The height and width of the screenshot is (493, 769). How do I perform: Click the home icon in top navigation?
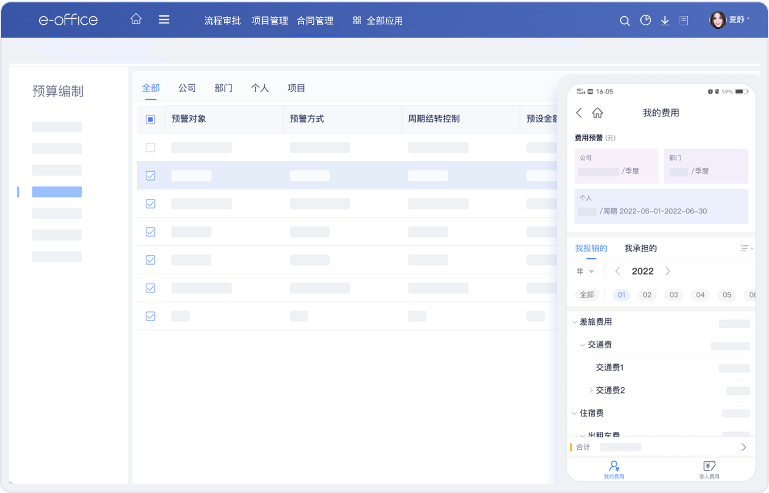click(136, 19)
